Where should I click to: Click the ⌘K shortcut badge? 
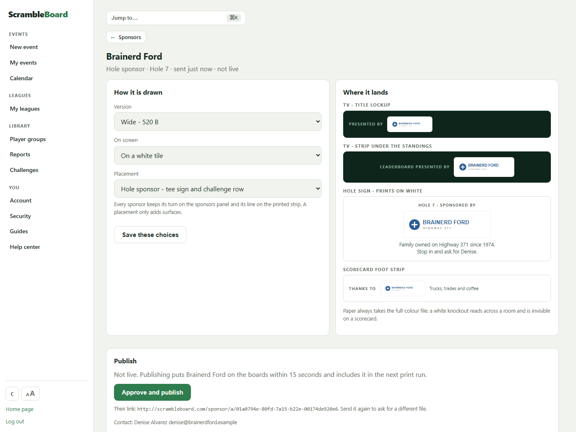(x=234, y=18)
